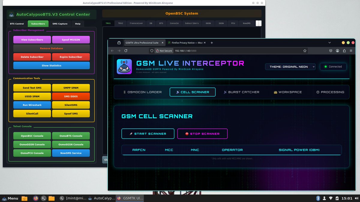Click the SMPP SPAM button
The width and height of the screenshot is (360, 202).
tap(71, 88)
